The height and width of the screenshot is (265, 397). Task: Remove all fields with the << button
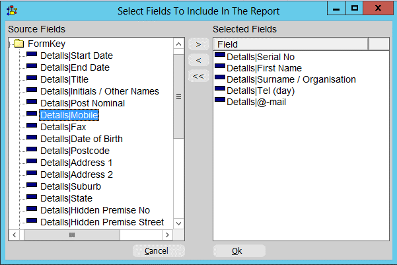pos(198,76)
